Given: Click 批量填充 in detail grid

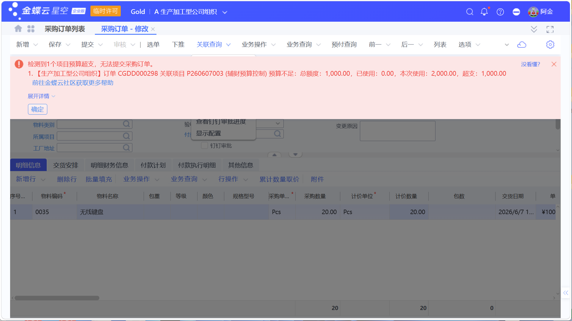Looking at the screenshot, I should click(99, 179).
